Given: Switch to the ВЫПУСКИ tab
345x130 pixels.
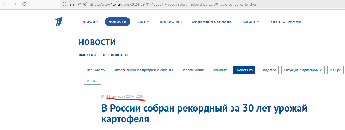Looking at the screenshot, I should click(x=87, y=55).
